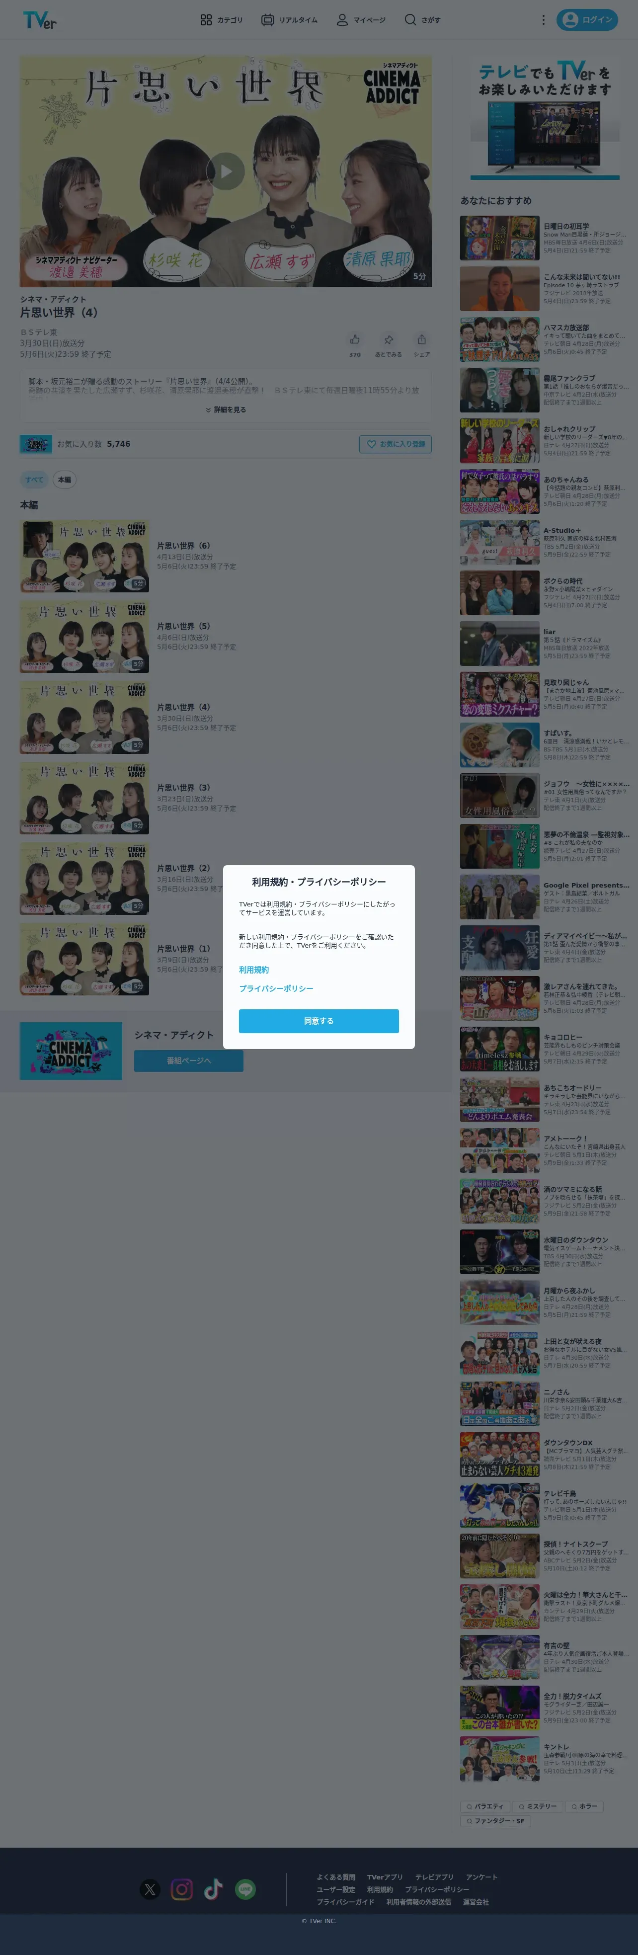Click footer よくある質問 link
The width and height of the screenshot is (638, 1955).
click(x=336, y=1877)
